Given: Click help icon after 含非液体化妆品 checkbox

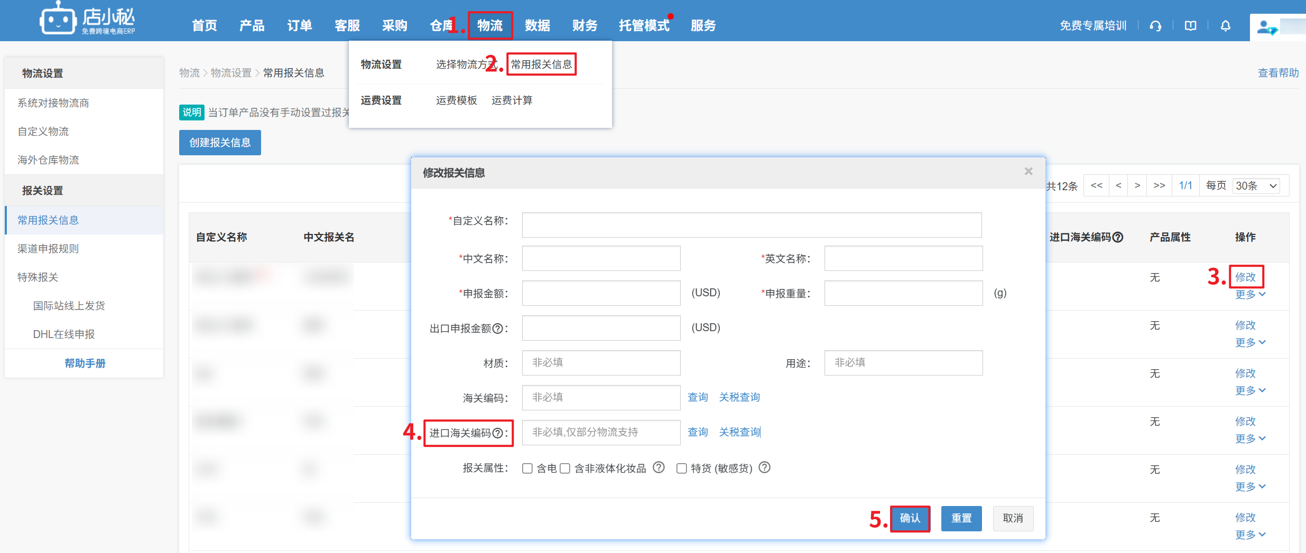Looking at the screenshot, I should coord(659,467).
